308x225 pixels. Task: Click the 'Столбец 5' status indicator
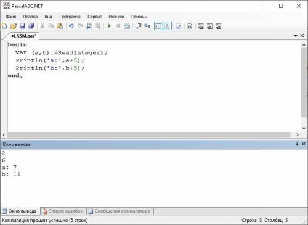(x=276, y=221)
